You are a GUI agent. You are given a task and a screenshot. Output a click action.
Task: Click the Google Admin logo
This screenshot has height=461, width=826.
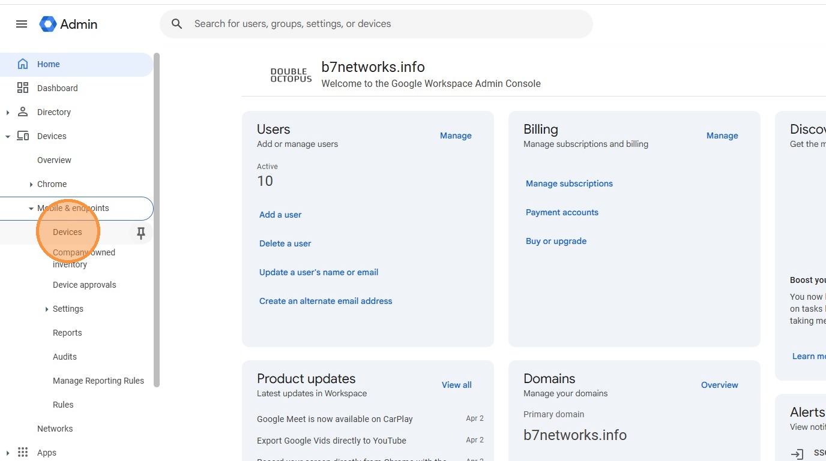[x=68, y=24]
